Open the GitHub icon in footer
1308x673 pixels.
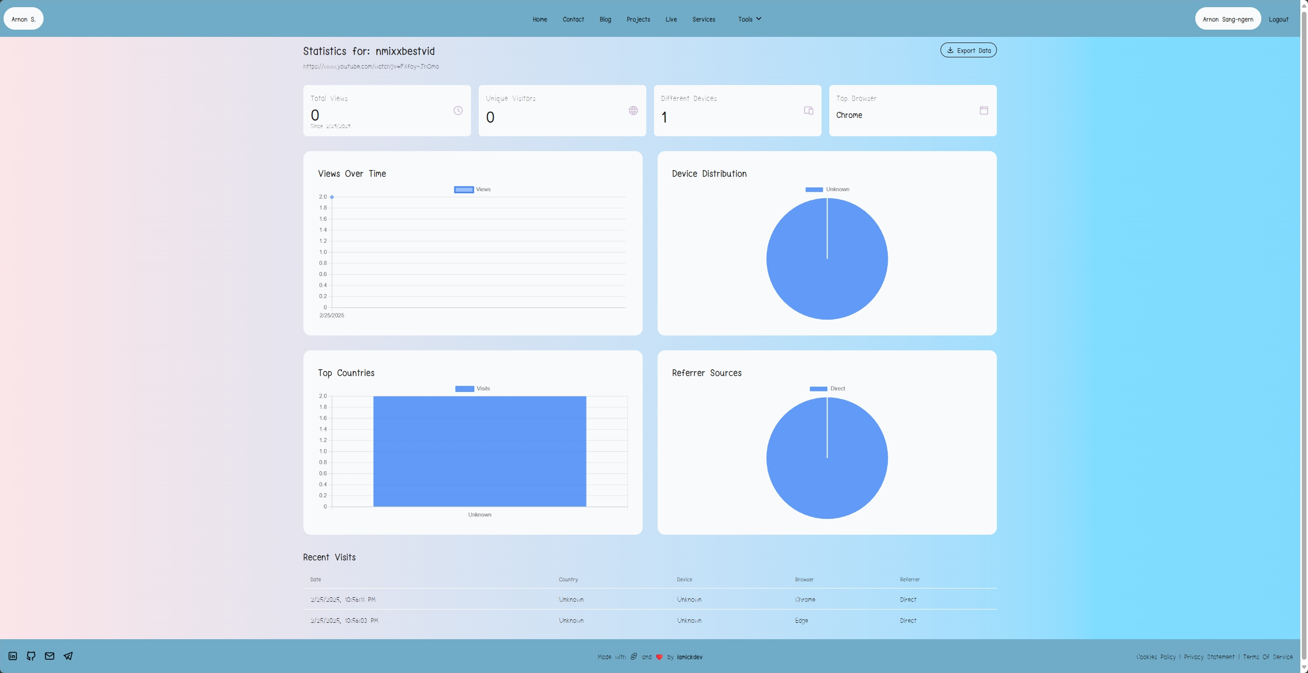[x=31, y=656]
